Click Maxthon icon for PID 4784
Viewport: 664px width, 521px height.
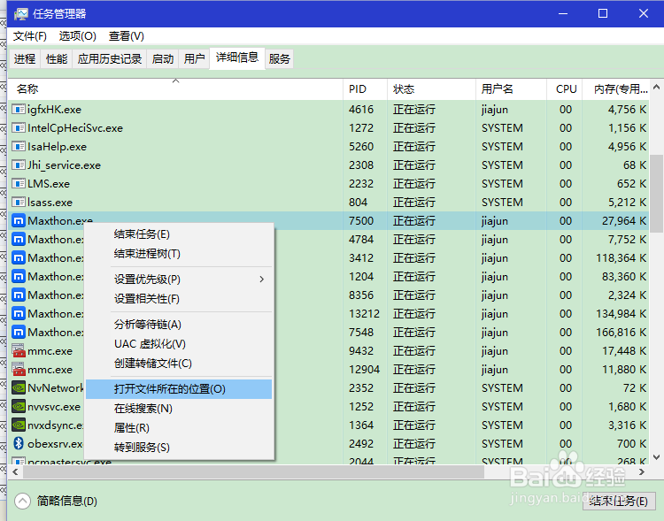[x=19, y=240]
